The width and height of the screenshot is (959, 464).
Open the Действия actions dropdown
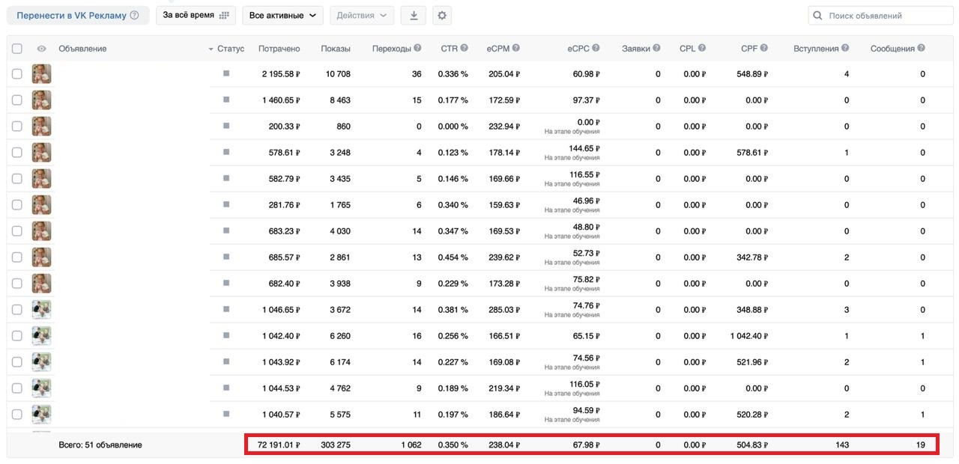coord(361,15)
